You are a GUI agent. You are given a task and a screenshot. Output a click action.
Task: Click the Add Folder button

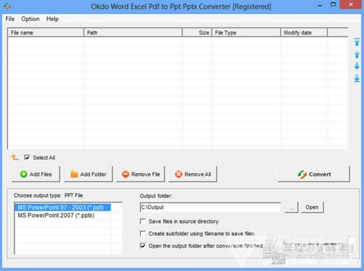[89, 174]
